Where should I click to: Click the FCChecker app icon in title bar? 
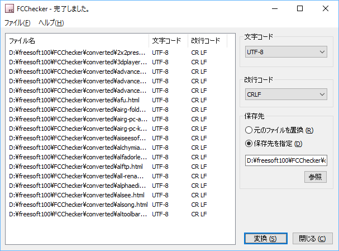click(x=9, y=8)
